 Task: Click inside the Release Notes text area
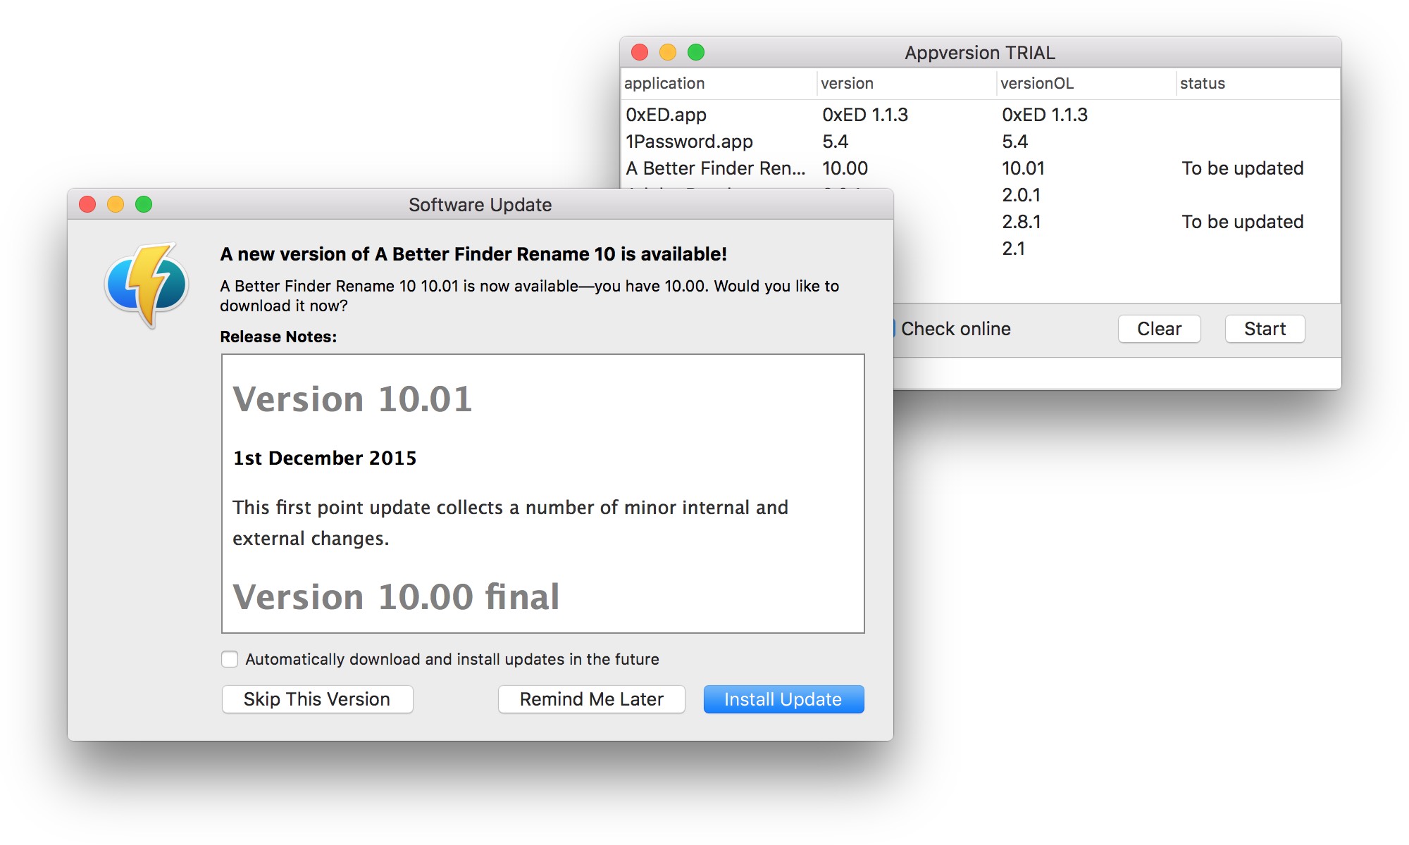[x=542, y=493]
